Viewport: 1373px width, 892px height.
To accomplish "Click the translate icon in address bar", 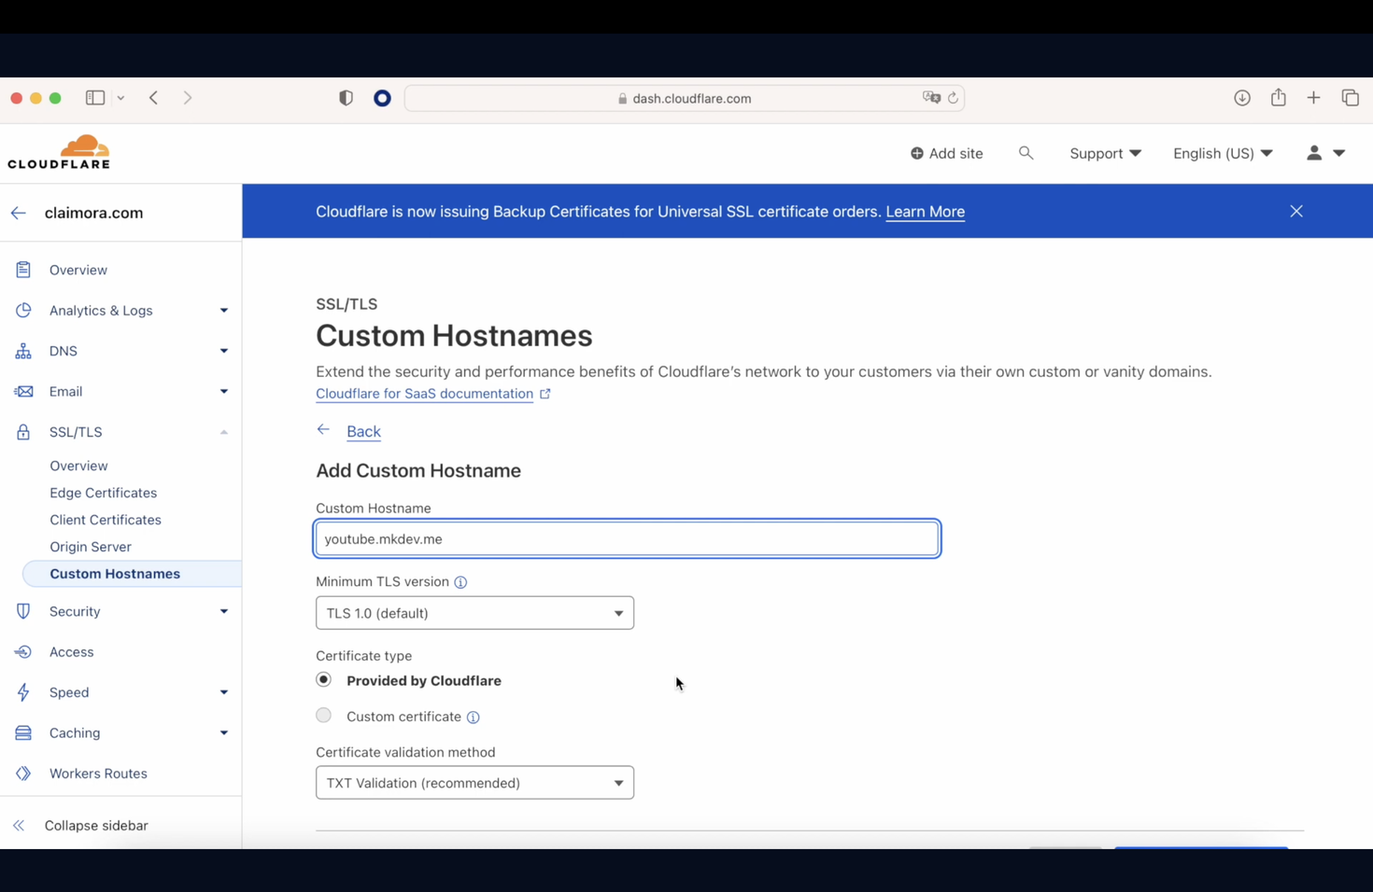I will pos(931,98).
